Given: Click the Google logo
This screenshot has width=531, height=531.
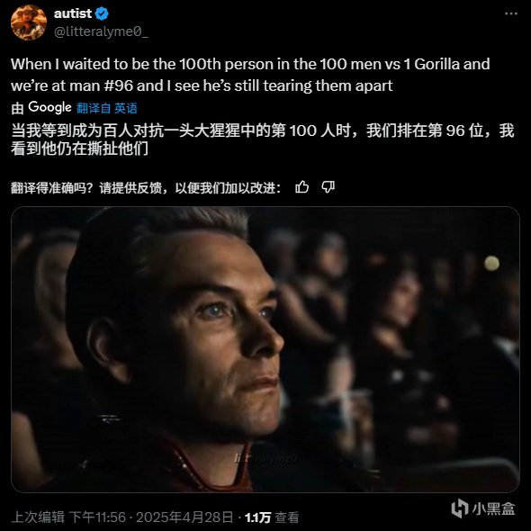Looking at the screenshot, I should click(49, 108).
